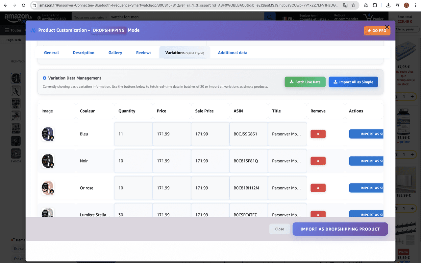
Task: Click the Noir watch thumbnail image
Action: pos(48,161)
